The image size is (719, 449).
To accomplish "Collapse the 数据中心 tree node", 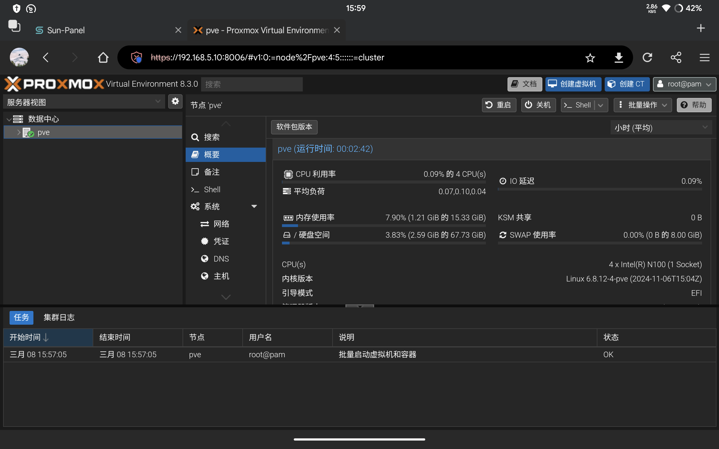I will click(x=9, y=119).
